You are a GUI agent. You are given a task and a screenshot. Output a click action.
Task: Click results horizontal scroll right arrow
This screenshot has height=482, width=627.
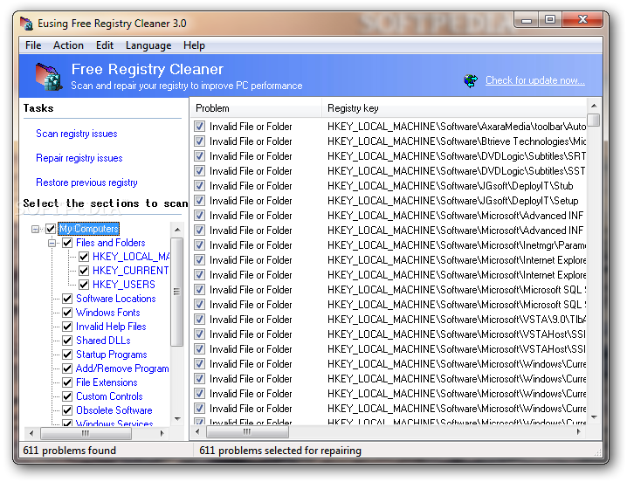pos(579,431)
